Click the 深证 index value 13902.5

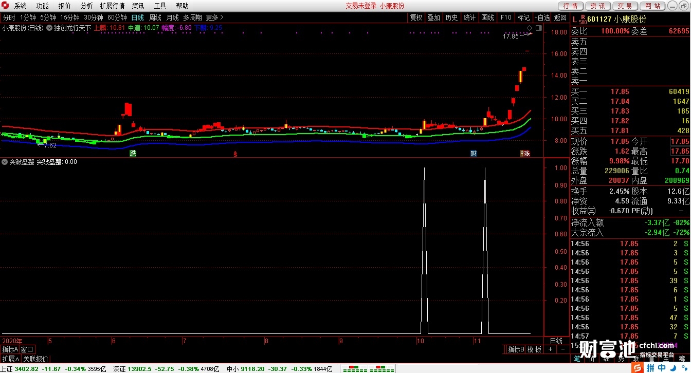140,368
